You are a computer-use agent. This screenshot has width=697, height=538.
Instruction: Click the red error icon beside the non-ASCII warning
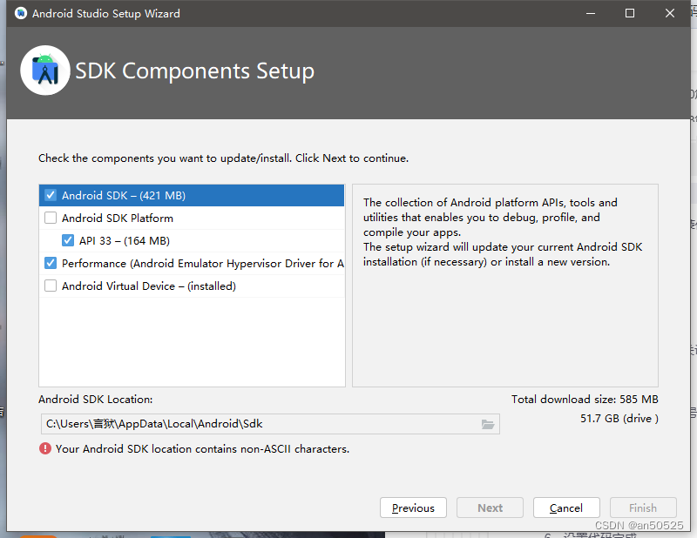45,448
